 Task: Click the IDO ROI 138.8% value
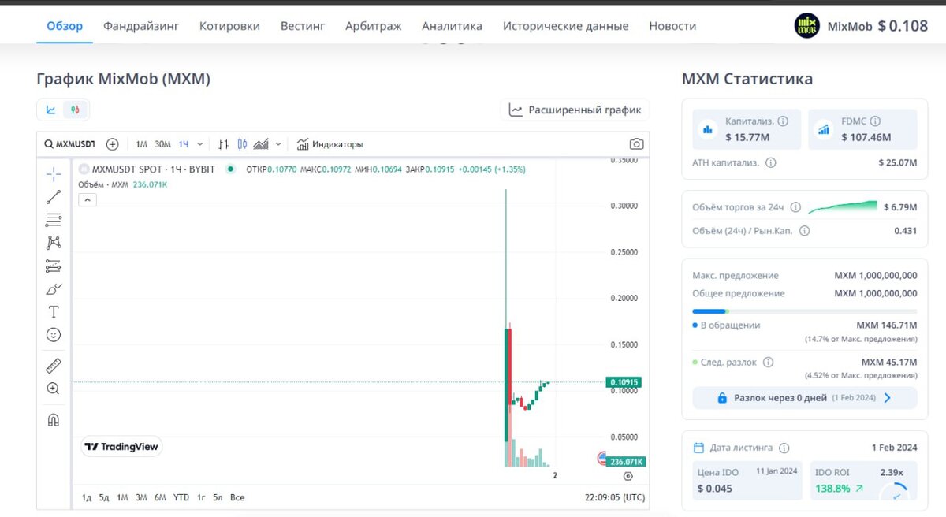click(x=832, y=489)
